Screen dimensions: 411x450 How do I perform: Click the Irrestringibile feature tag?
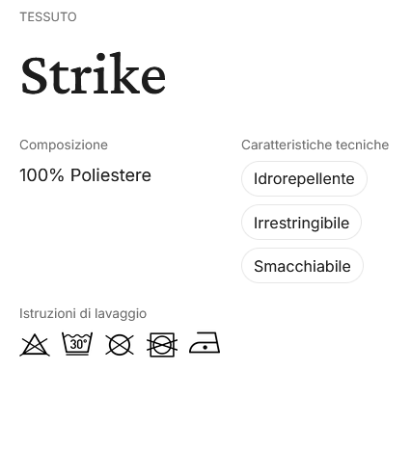[x=301, y=223]
